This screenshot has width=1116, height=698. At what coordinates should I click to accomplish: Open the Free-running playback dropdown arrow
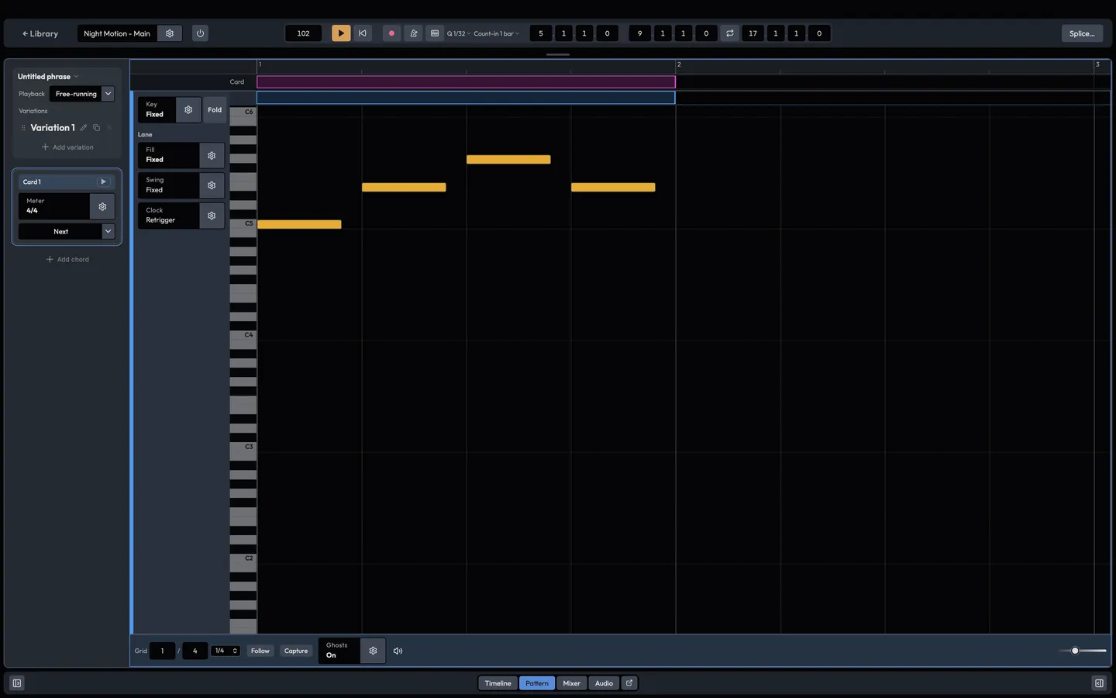point(108,94)
